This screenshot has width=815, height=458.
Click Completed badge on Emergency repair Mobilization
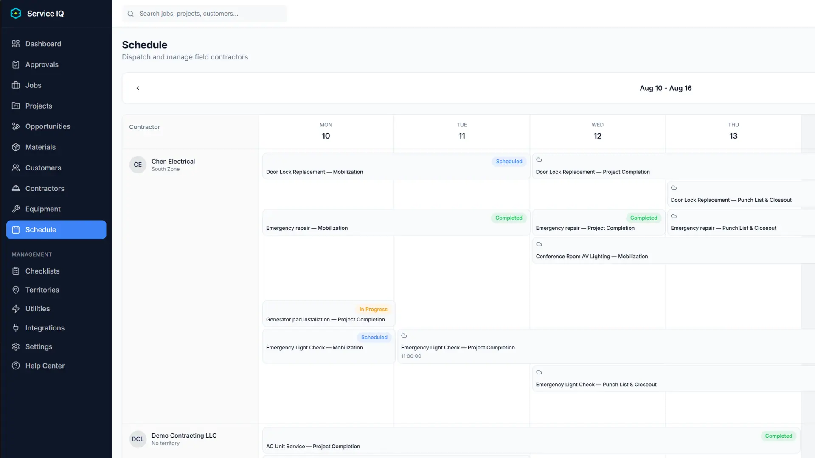tap(509, 218)
